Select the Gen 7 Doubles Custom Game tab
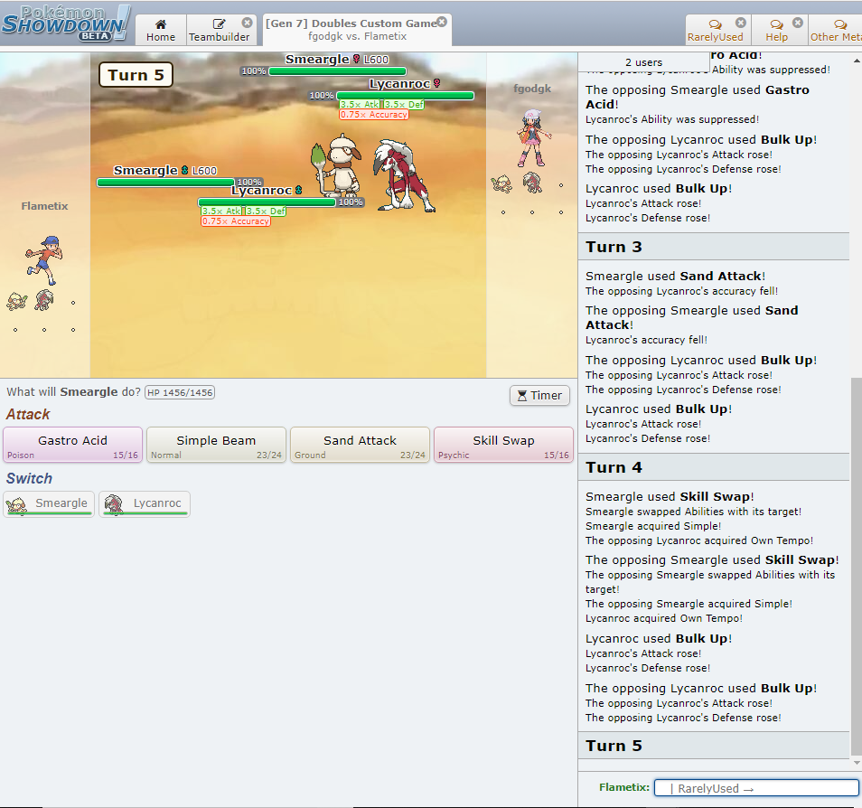 [x=357, y=30]
